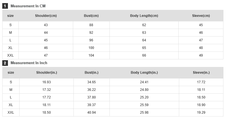Click the bust value 34.65 inches
The image size is (226, 119).
(92, 82)
